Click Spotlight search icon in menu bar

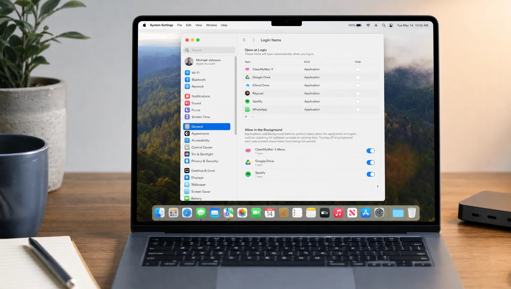[x=384, y=25]
